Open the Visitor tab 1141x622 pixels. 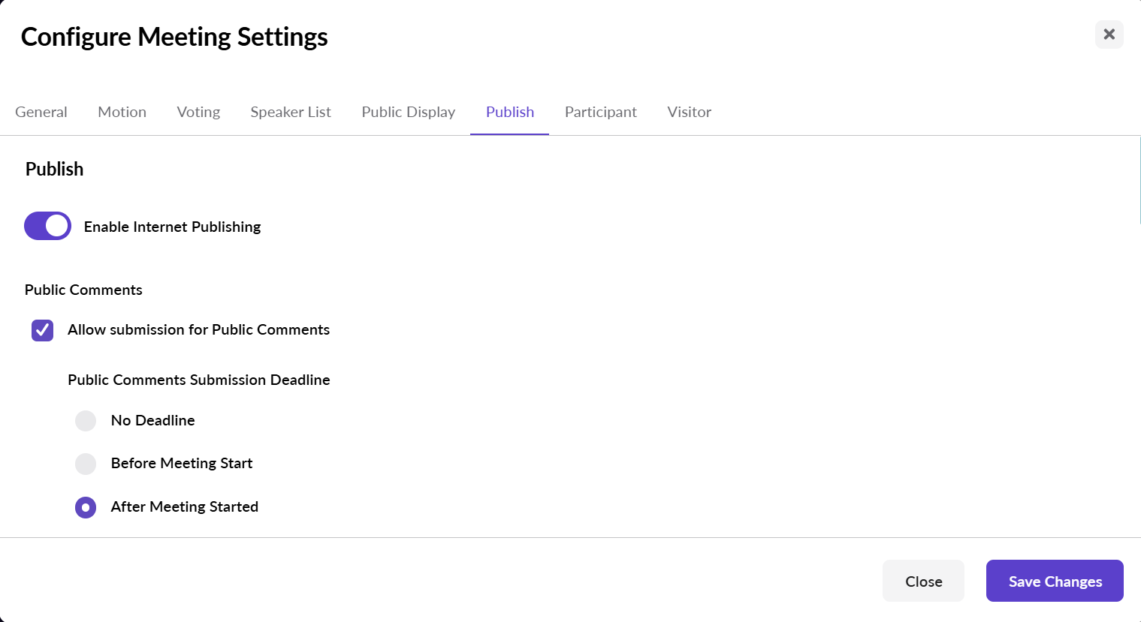[689, 112]
